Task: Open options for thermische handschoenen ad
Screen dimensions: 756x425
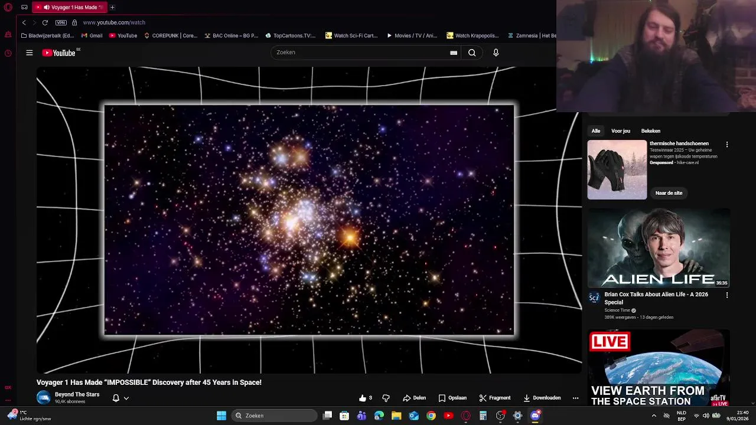Action: (727, 145)
